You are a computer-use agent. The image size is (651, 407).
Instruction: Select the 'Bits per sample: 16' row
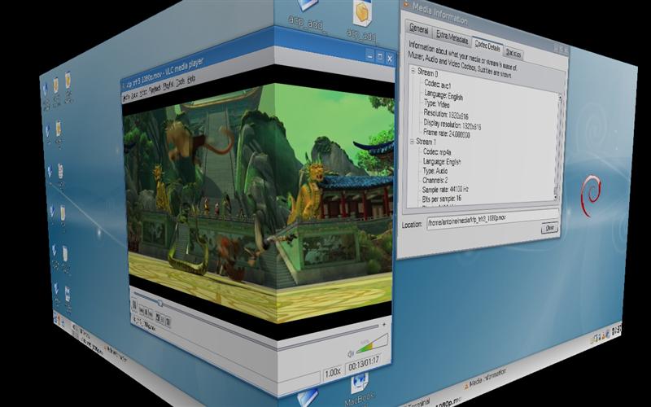click(441, 199)
